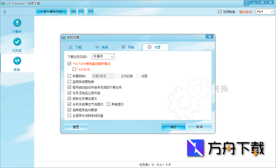The image size is (276, 168).
Task: Open the 下载任务完成 action dropdown
Action: tap(103, 56)
